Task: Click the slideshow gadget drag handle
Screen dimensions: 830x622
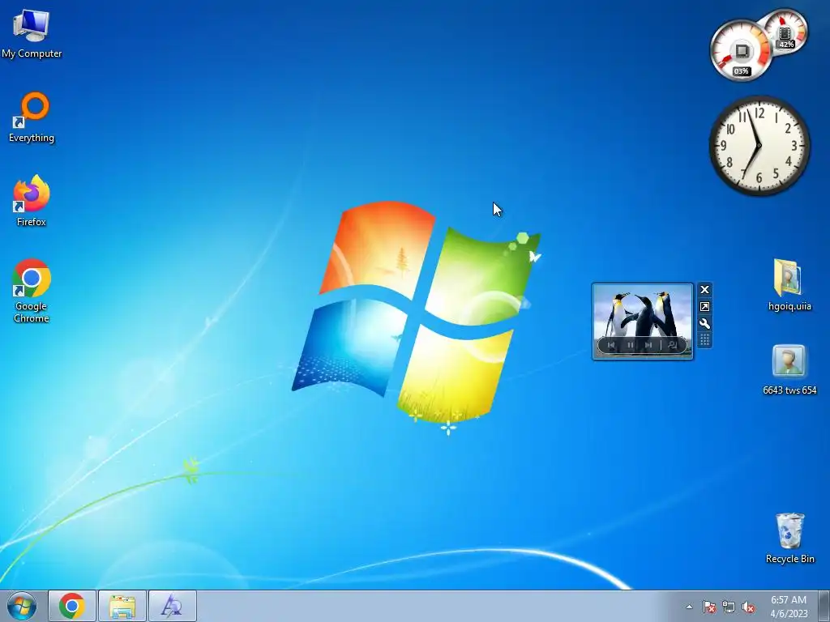Action: point(704,340)
